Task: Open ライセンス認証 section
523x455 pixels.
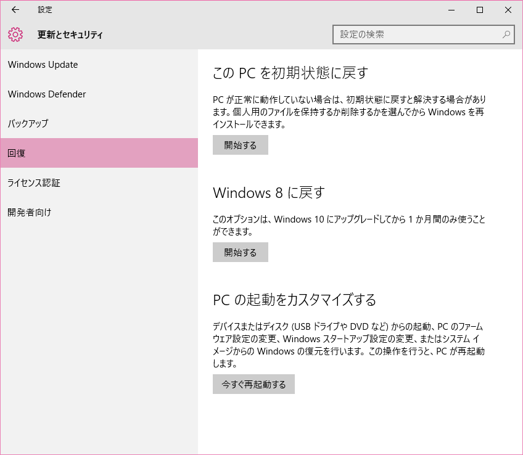Action: coord(99,182)
